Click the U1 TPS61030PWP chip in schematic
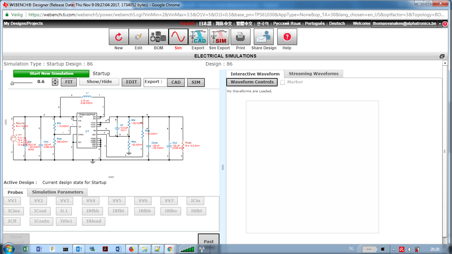Image resolution: width=452 pixels, height=254 pixels. [87, 131]
